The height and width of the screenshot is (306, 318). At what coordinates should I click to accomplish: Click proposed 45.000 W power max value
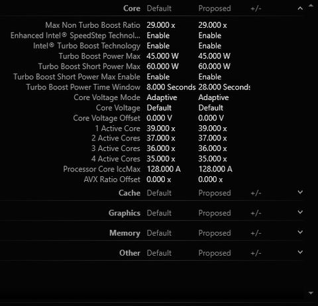(214, 56)
